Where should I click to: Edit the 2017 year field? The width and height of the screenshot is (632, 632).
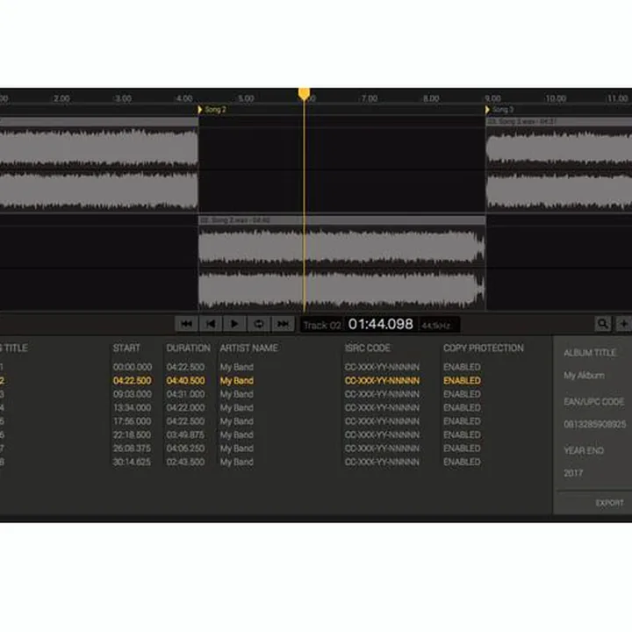(x=573, y=473)
